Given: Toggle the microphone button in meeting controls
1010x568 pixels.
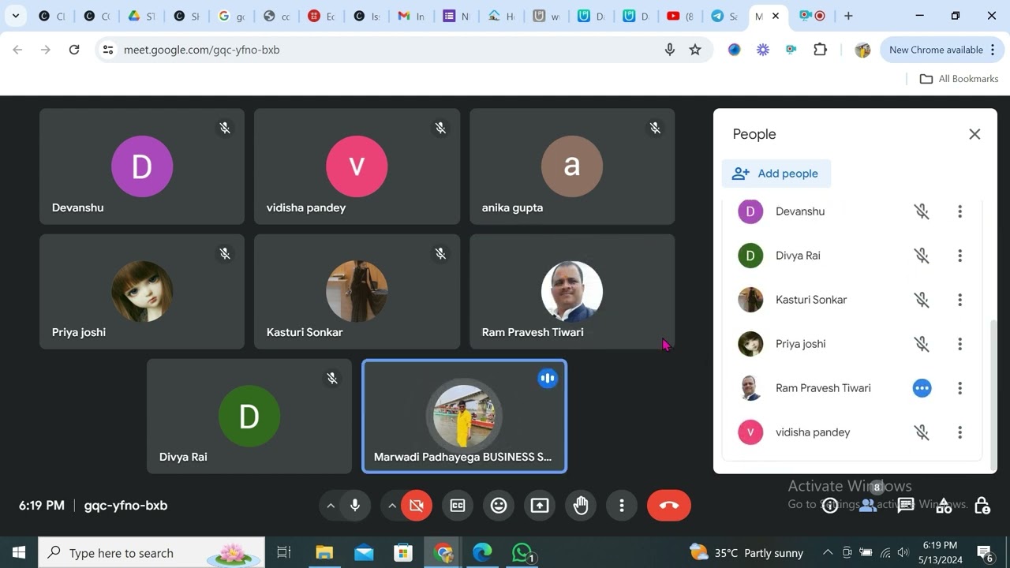Looking at the screenshot, I should 355,506.
